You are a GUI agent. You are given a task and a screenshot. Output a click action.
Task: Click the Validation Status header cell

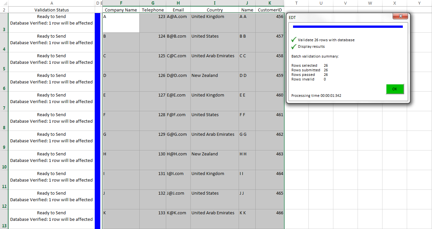pos(51,10)
